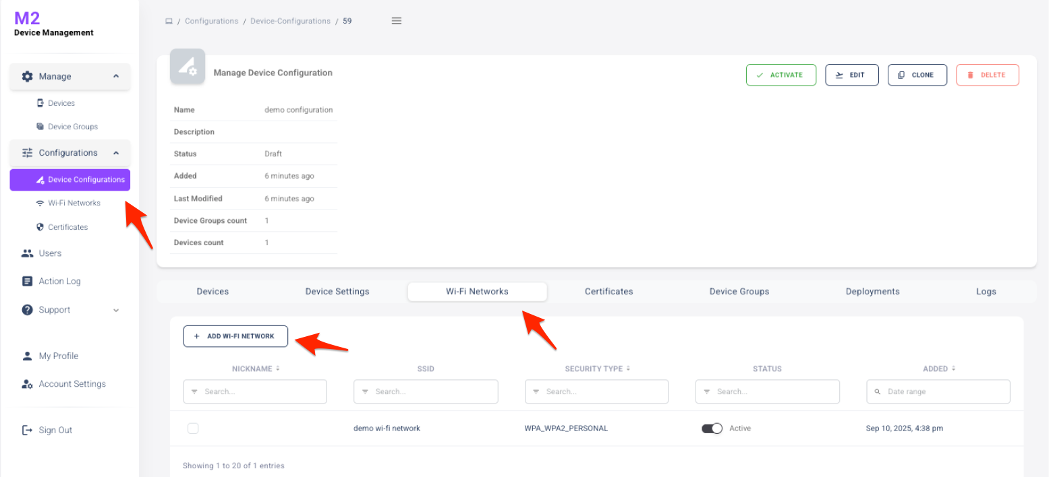
Task: Click the Sign Out icon
Action: point(27,431)
